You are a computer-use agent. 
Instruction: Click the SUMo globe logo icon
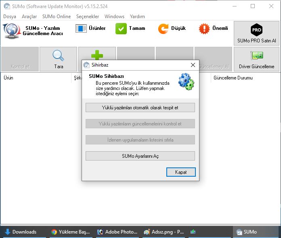pyautogui.click(x=12, y=31)
